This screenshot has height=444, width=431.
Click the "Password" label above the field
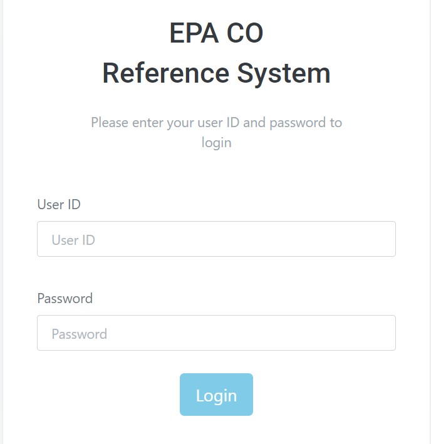click(x=65, y=298)
